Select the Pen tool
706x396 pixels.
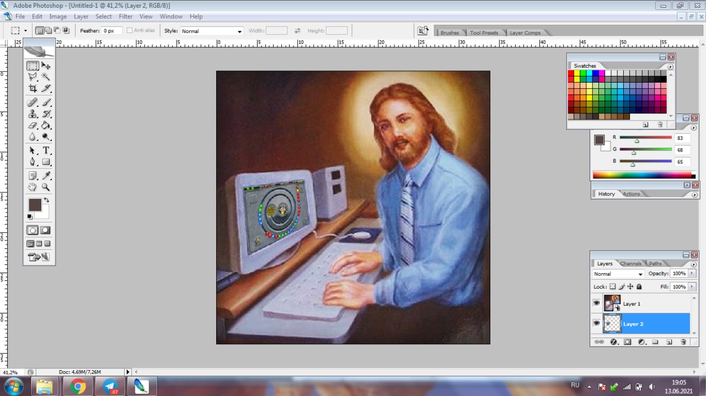pyautogui.click(x=33, y=162)
